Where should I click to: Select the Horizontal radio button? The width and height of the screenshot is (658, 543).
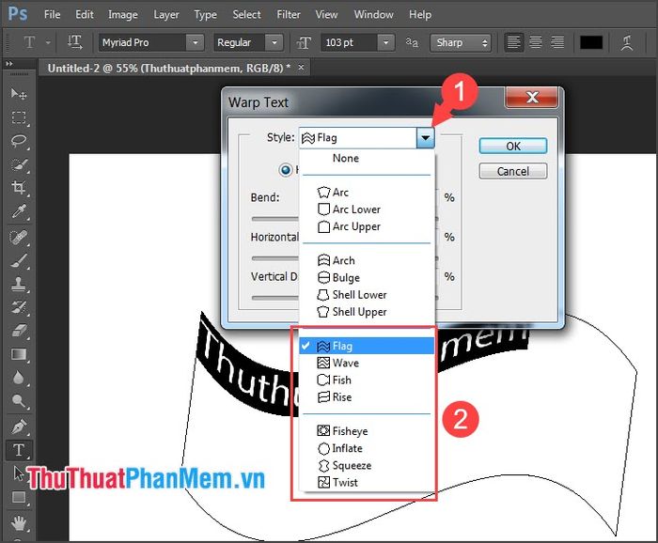click(x=286, y=170)
